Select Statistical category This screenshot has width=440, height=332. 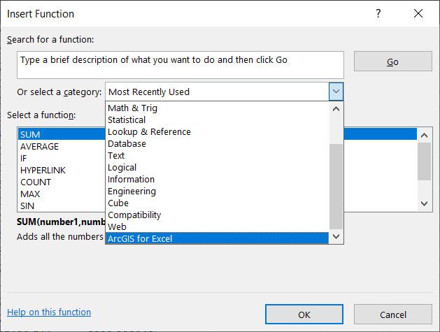[x=127, y=120]
